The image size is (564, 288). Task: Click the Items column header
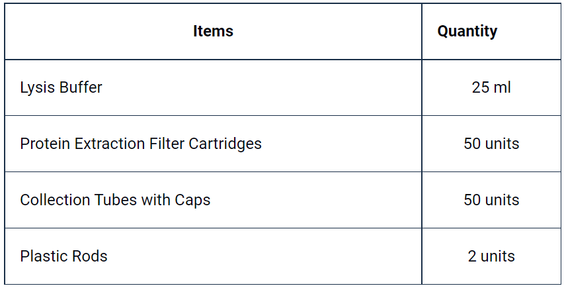(213, 31)
